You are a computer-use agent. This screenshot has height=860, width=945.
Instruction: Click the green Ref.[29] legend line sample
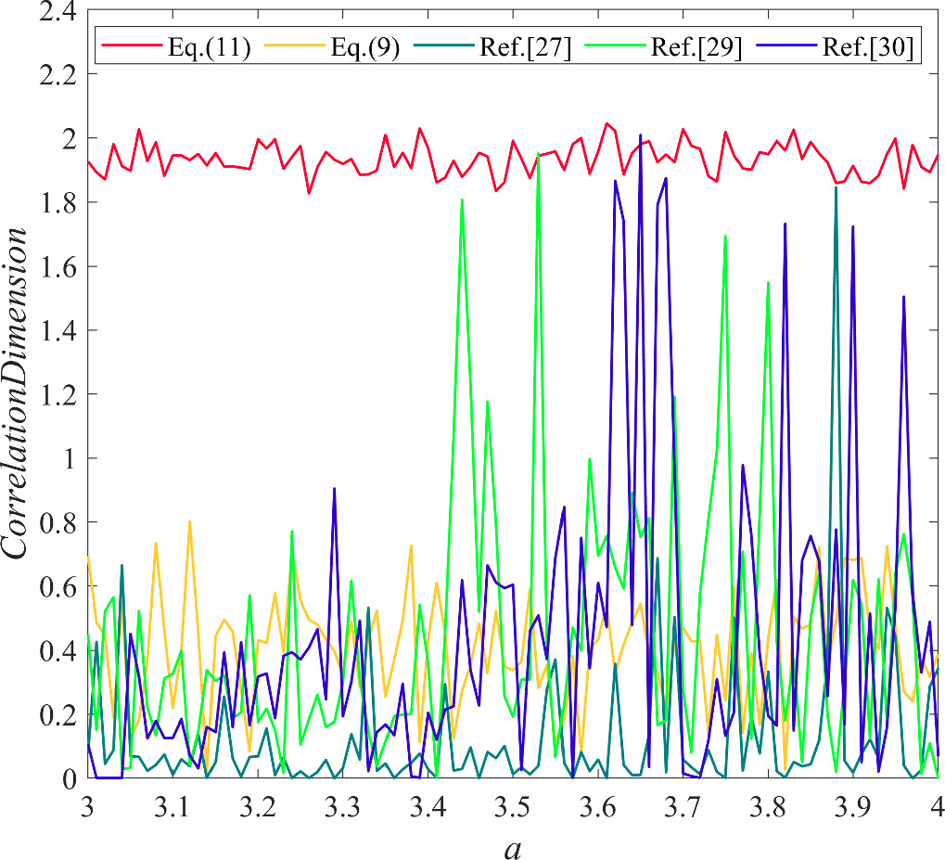point(615,45)
